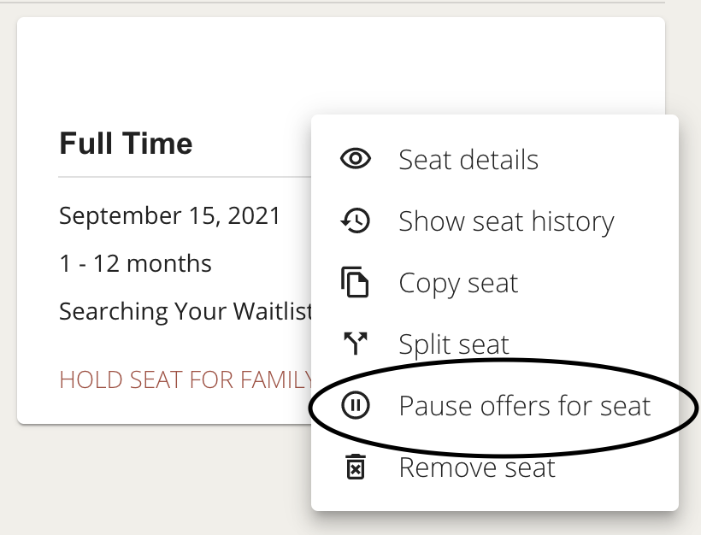Click the 1 - 12 months age range
Image resolution: width=701 pixels, height=535 pixels.
point(135,263)
